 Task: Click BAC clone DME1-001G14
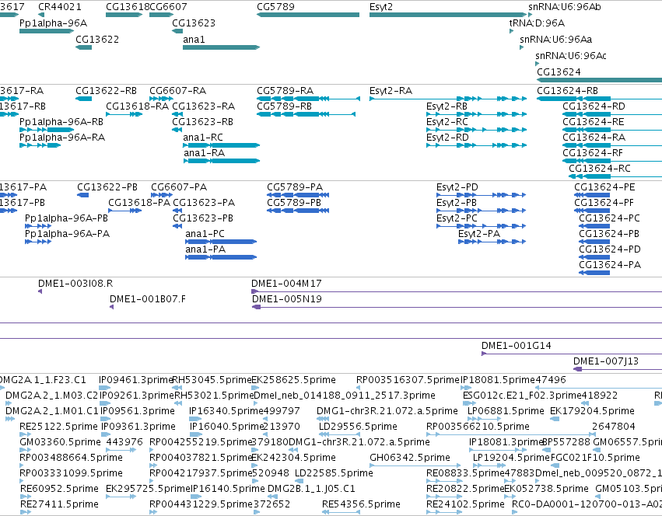(517, 347)
